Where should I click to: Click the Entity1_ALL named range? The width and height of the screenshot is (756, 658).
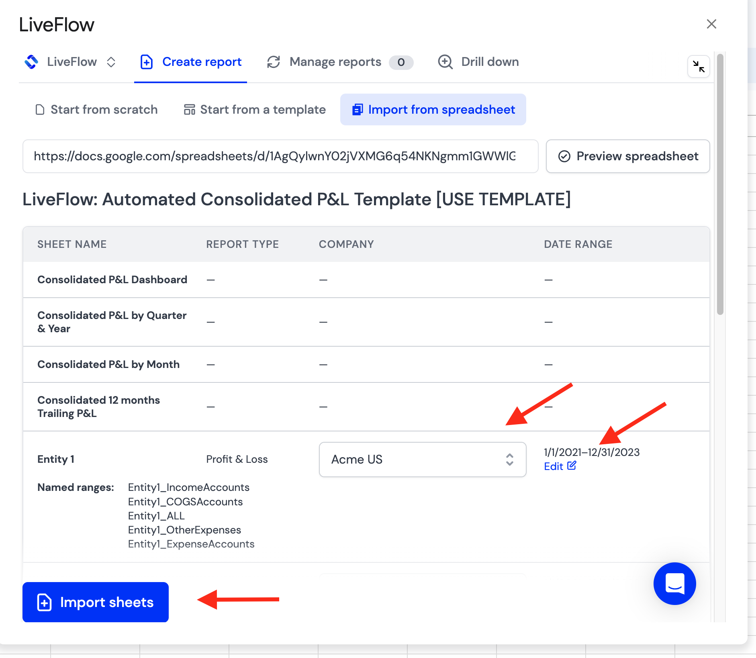point(156,516)
